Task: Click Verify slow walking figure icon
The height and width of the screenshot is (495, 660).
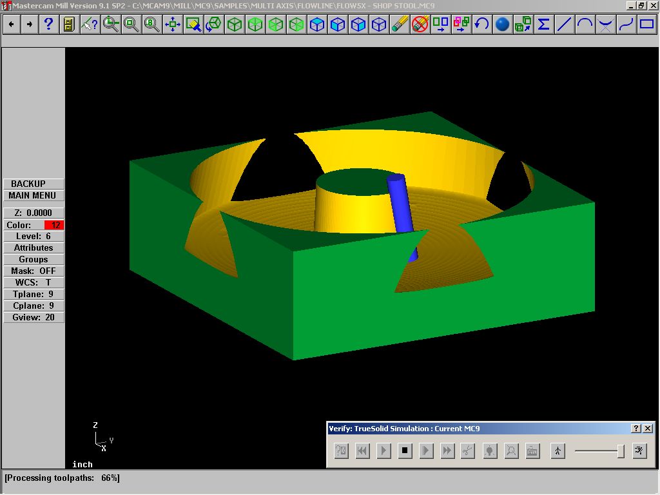Action: pyautogui.click(x=558, y=451)
